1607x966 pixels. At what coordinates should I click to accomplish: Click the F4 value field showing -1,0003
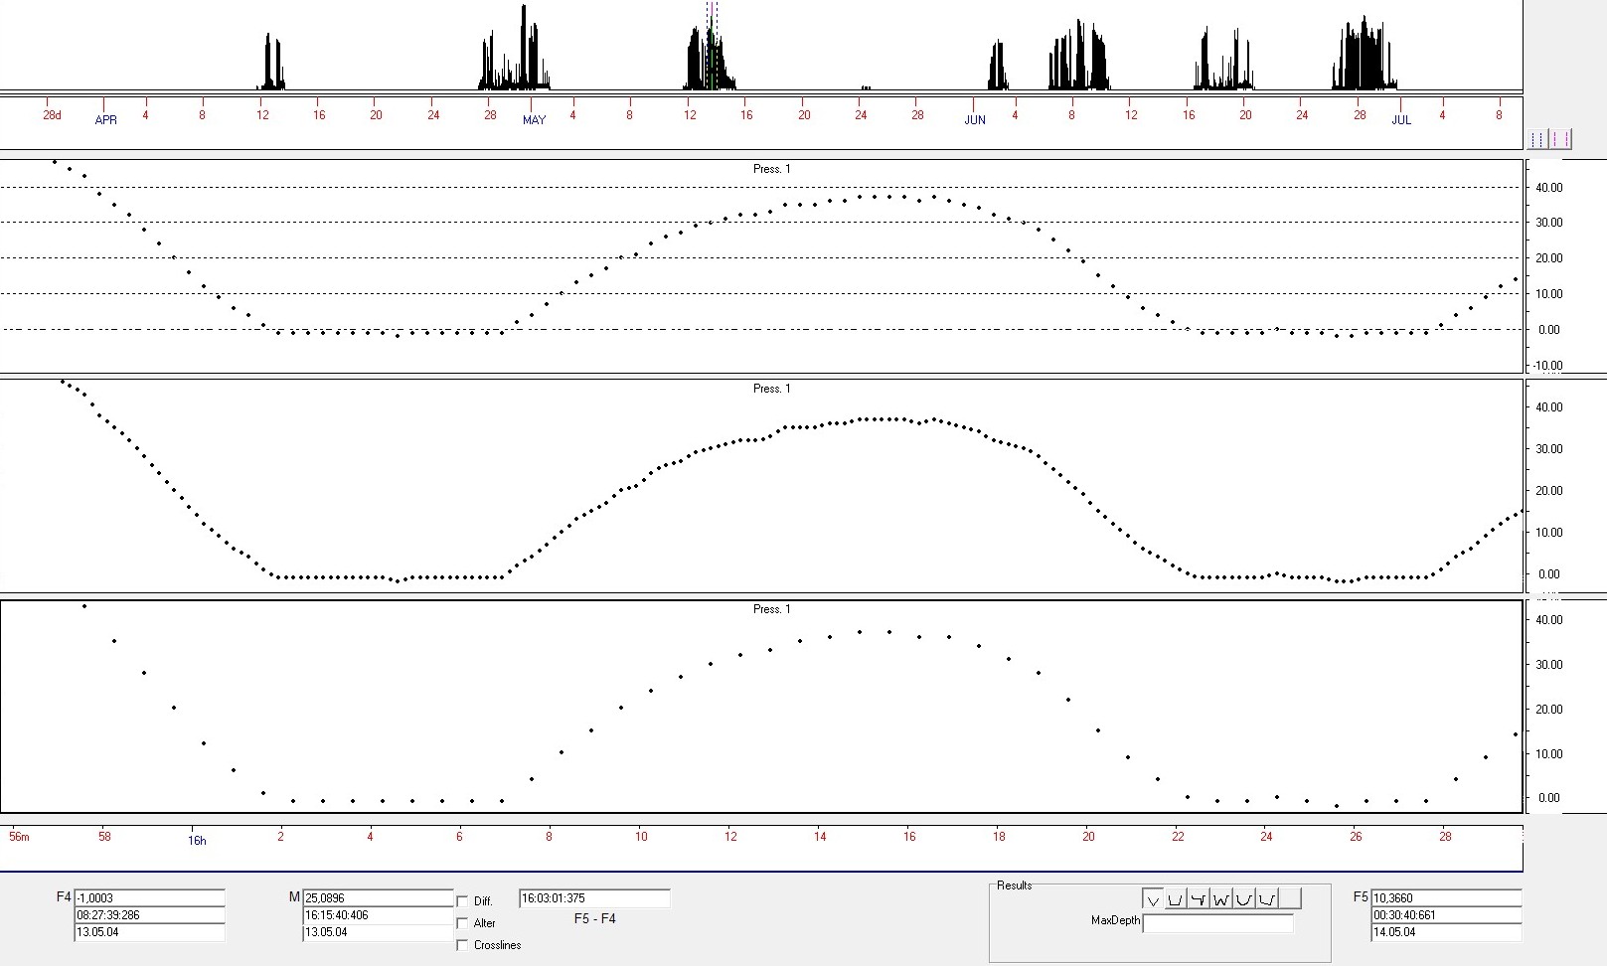pos(149,897)
